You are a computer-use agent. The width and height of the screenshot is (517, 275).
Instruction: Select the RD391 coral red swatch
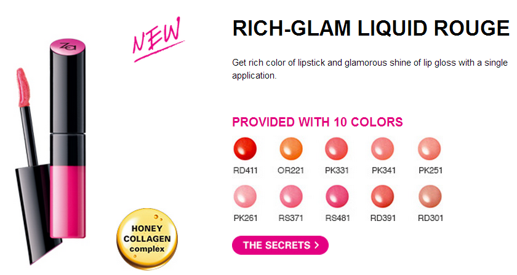pos(383,196)
